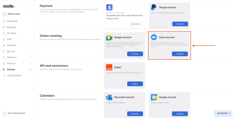This screenshot has width=235, height=118.
Task: Click the PayPal logo icon
Action: pyautogui.click(x=154, y=7)
